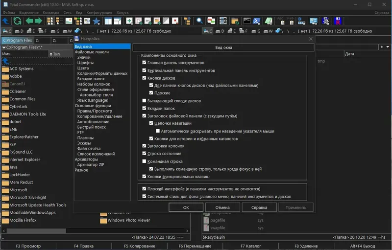Click OK button in settings dialog
392x250 pixels.
pyautogui.click(x=186, y=207)
